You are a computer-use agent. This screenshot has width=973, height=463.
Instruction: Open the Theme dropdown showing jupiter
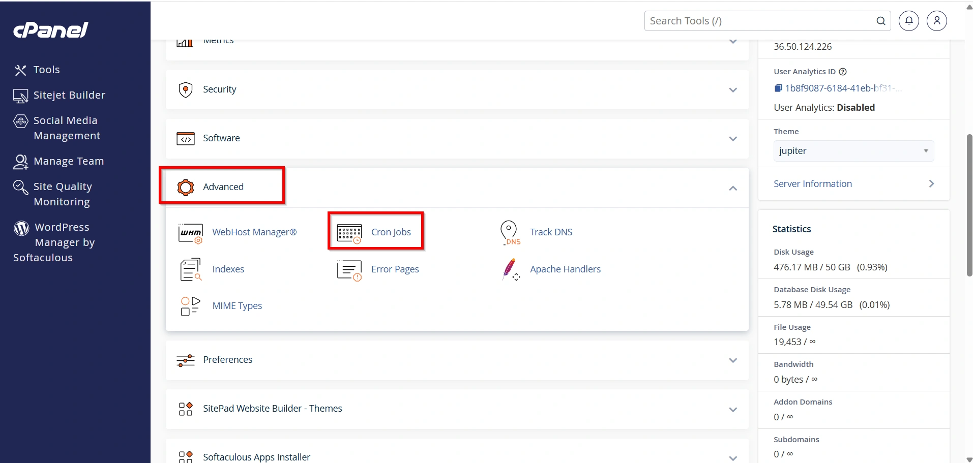853,151
